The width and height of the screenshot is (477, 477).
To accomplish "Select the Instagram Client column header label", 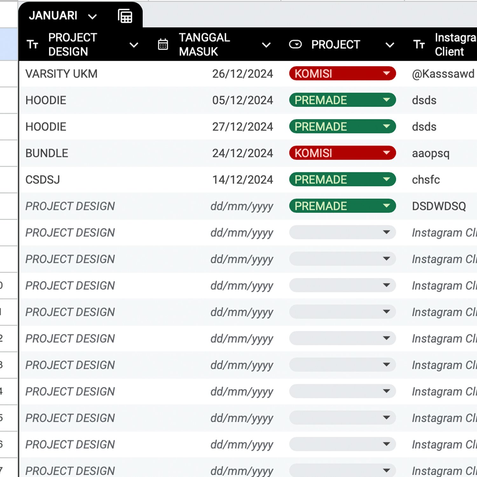I will 456,45.
